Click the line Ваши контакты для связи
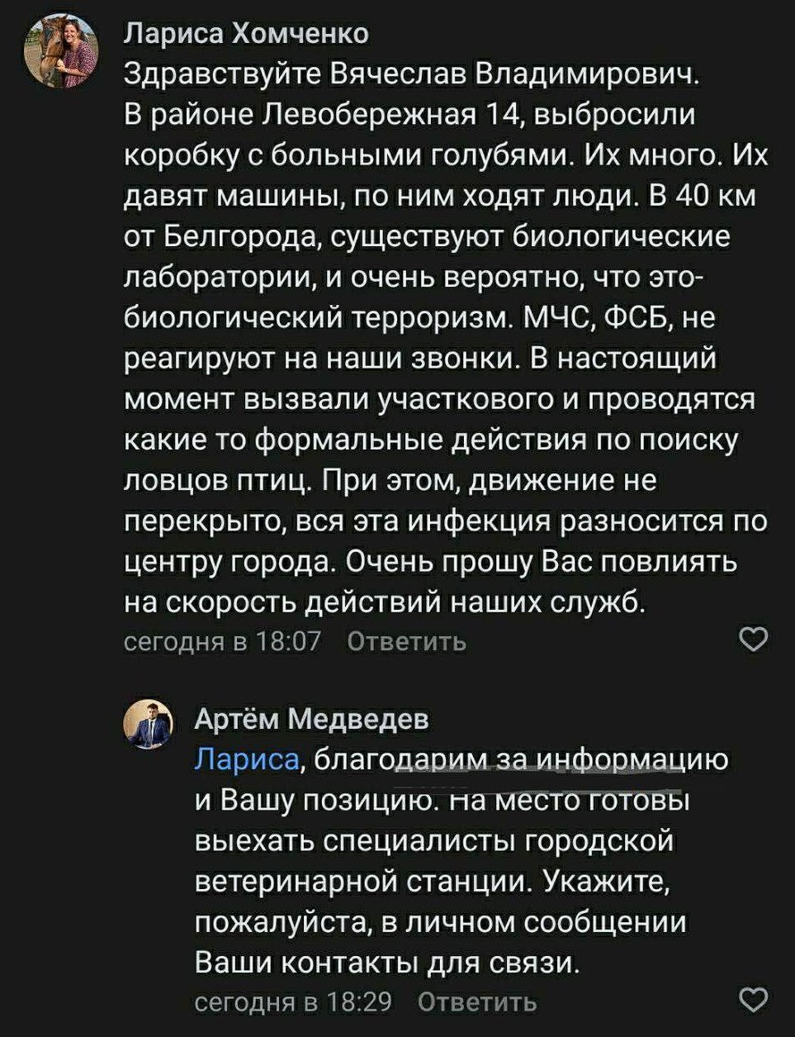 [388, 963]
